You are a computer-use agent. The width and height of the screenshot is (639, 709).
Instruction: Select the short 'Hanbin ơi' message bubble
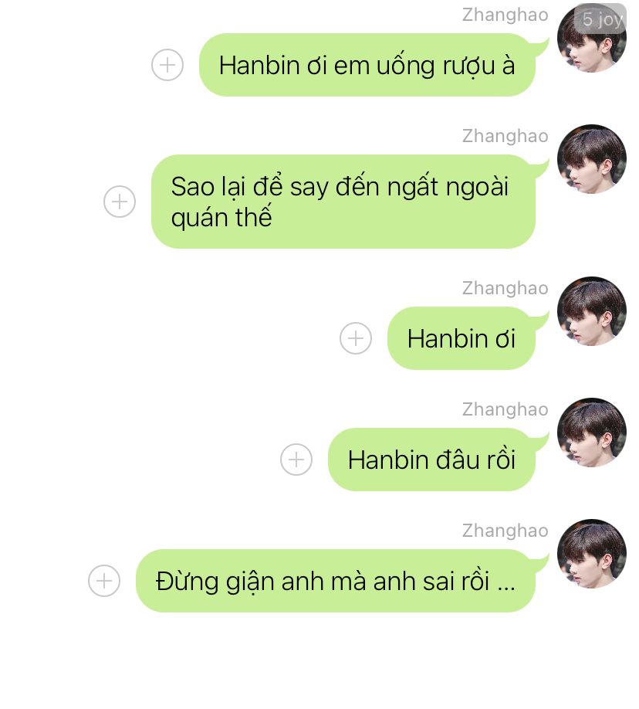461,338
